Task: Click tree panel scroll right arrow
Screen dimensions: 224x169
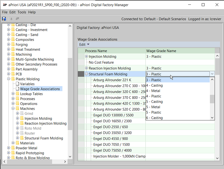Action: click(x=65, y=162)
